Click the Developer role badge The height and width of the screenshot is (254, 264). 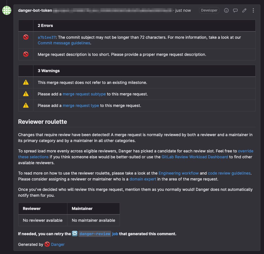(209, 10)
